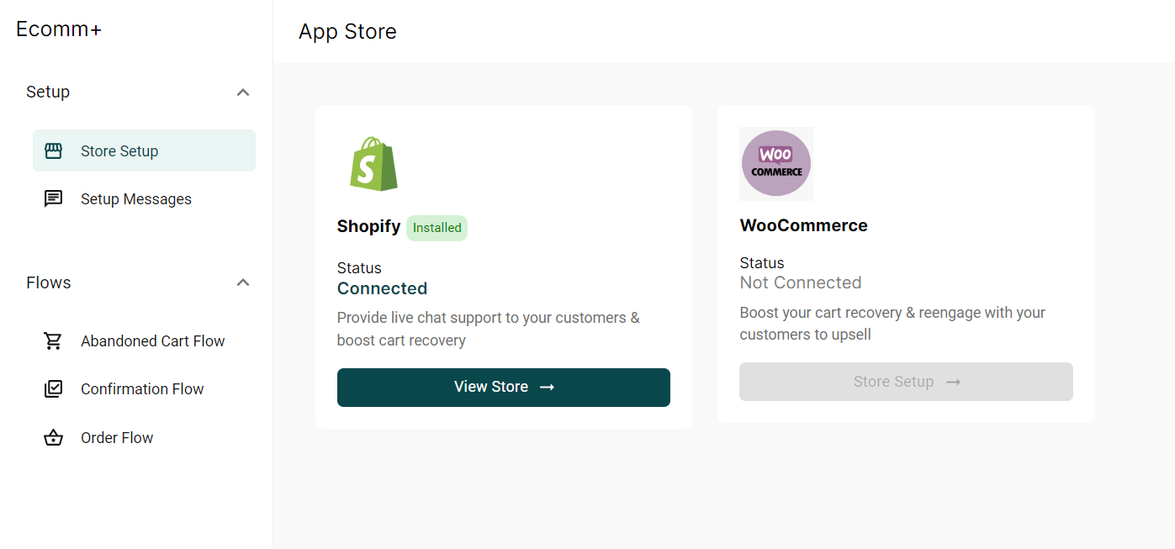Go to Confirmation Flow in sidebar

pyautogui.click(x=144, y=388)
